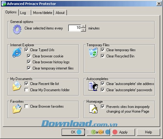The width and height of the screenshot is (163, 139).
Task: Open Help with the Help button
Action: [148, 132]
